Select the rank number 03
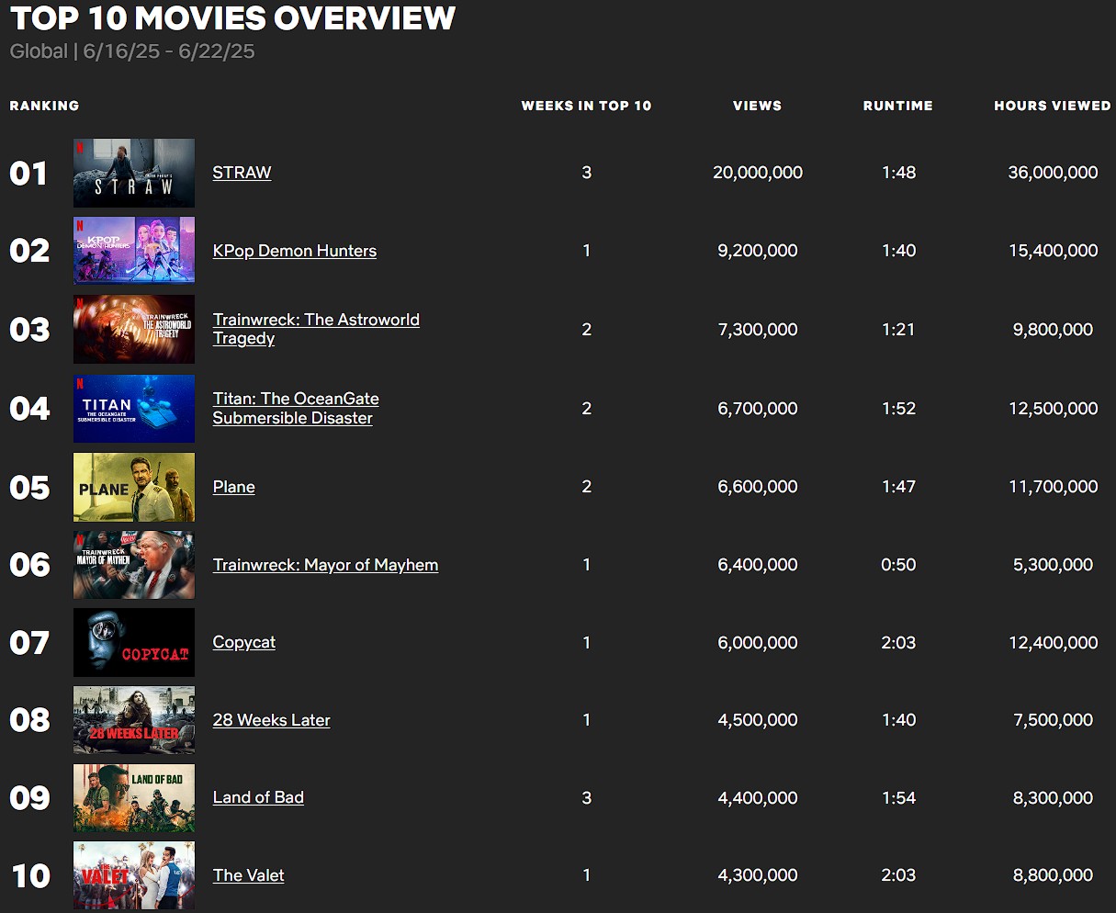This screenshot has width=1116, height=913. pos(29,329)
